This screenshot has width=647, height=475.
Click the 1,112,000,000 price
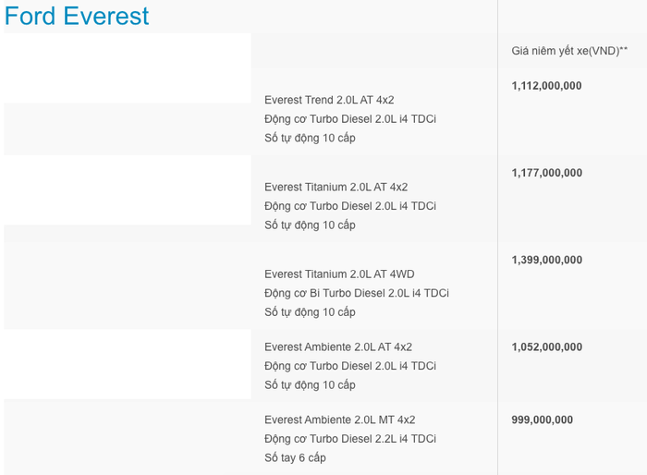pos(546,86)
